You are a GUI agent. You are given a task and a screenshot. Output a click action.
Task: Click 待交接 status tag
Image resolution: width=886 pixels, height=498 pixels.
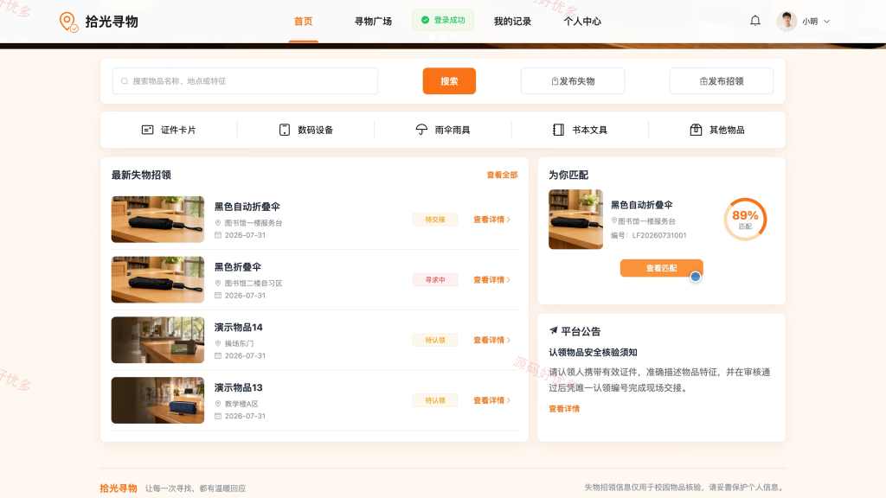pos(435,220)
